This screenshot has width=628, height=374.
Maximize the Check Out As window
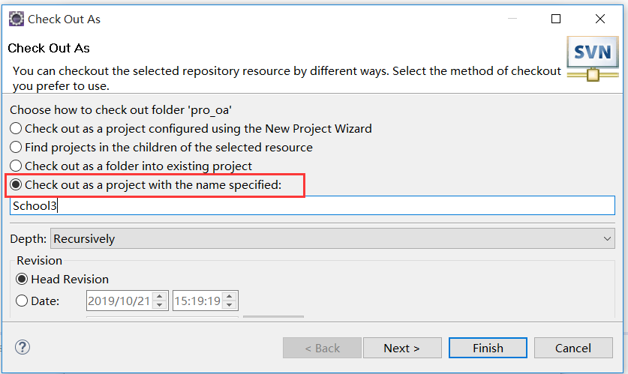556,19
